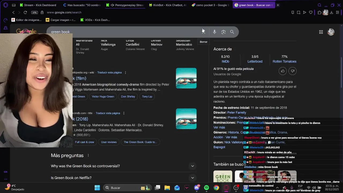Open the Opera menu logo icon

point(6,5)
